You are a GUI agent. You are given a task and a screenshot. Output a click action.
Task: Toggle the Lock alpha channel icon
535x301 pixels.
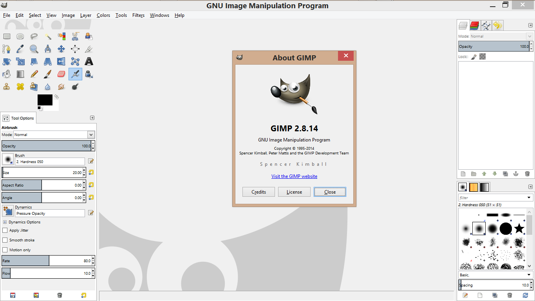pos(483,57)
